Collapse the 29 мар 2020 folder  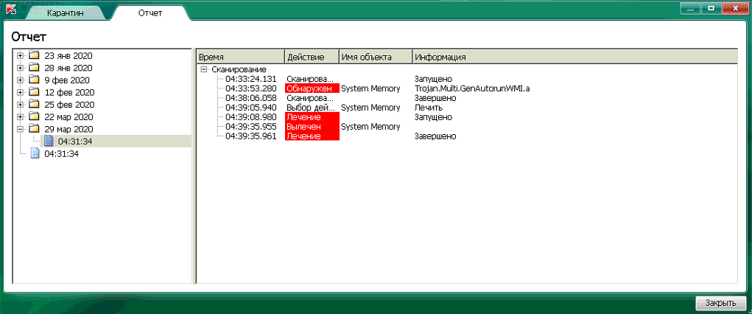coord(20,129)
